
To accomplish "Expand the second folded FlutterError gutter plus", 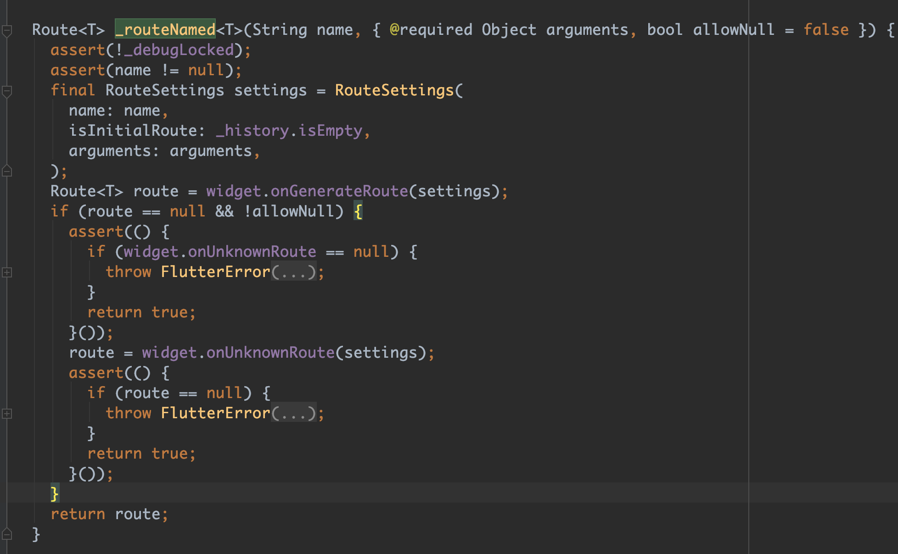I will coord(7,414).
